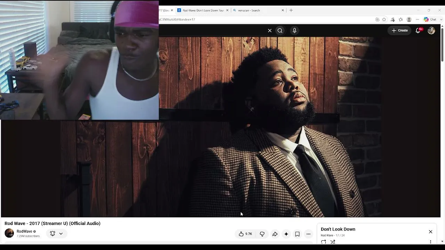Close the venusian Search tab
This screenshot has width=445, height=250.
pos(283,10)
